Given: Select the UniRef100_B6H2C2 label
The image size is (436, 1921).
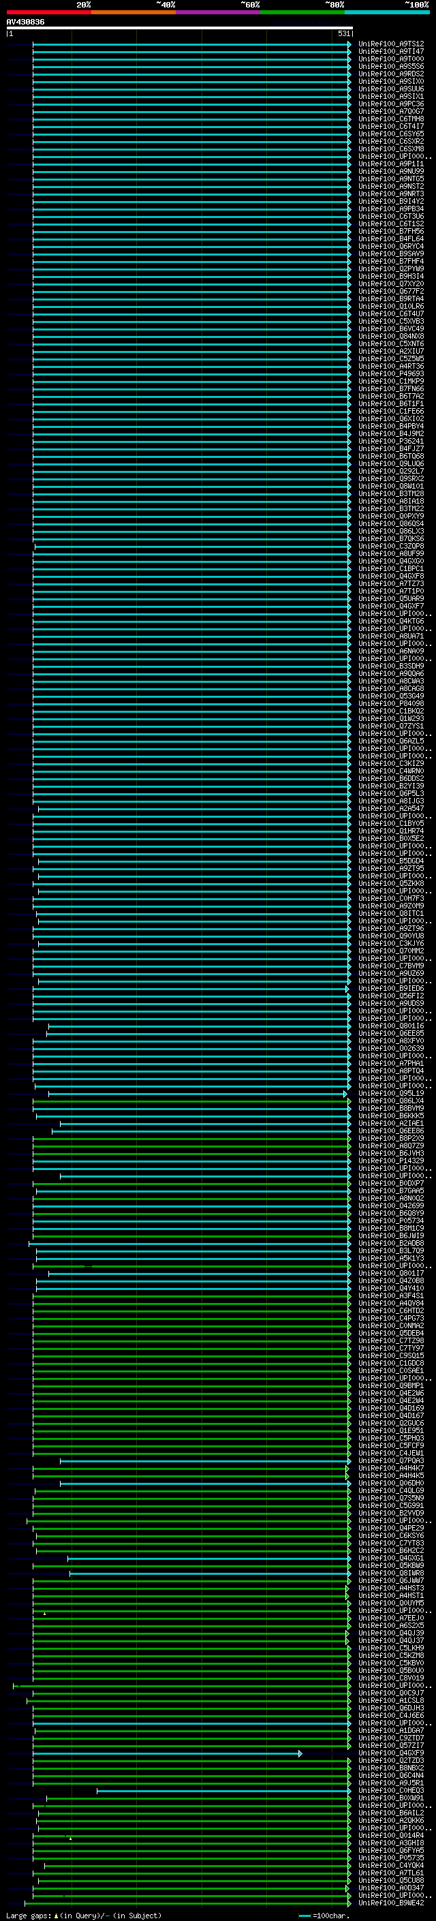Looking at the screenshot, I should pos(391,1551).
